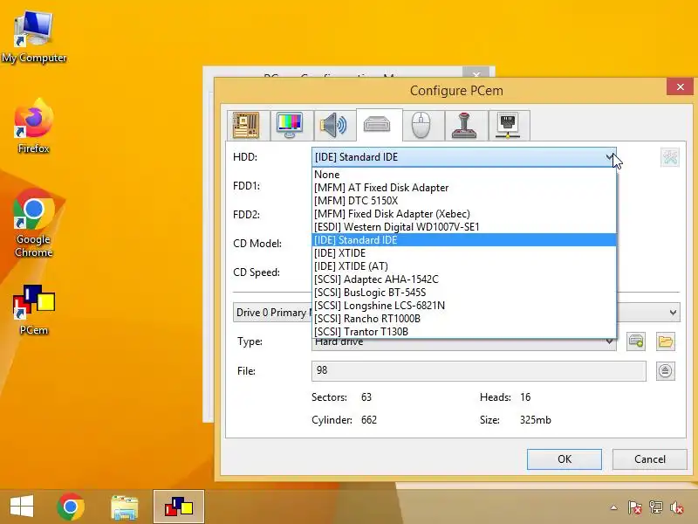Select [IDE] XTIDE option

coord(464,253)
